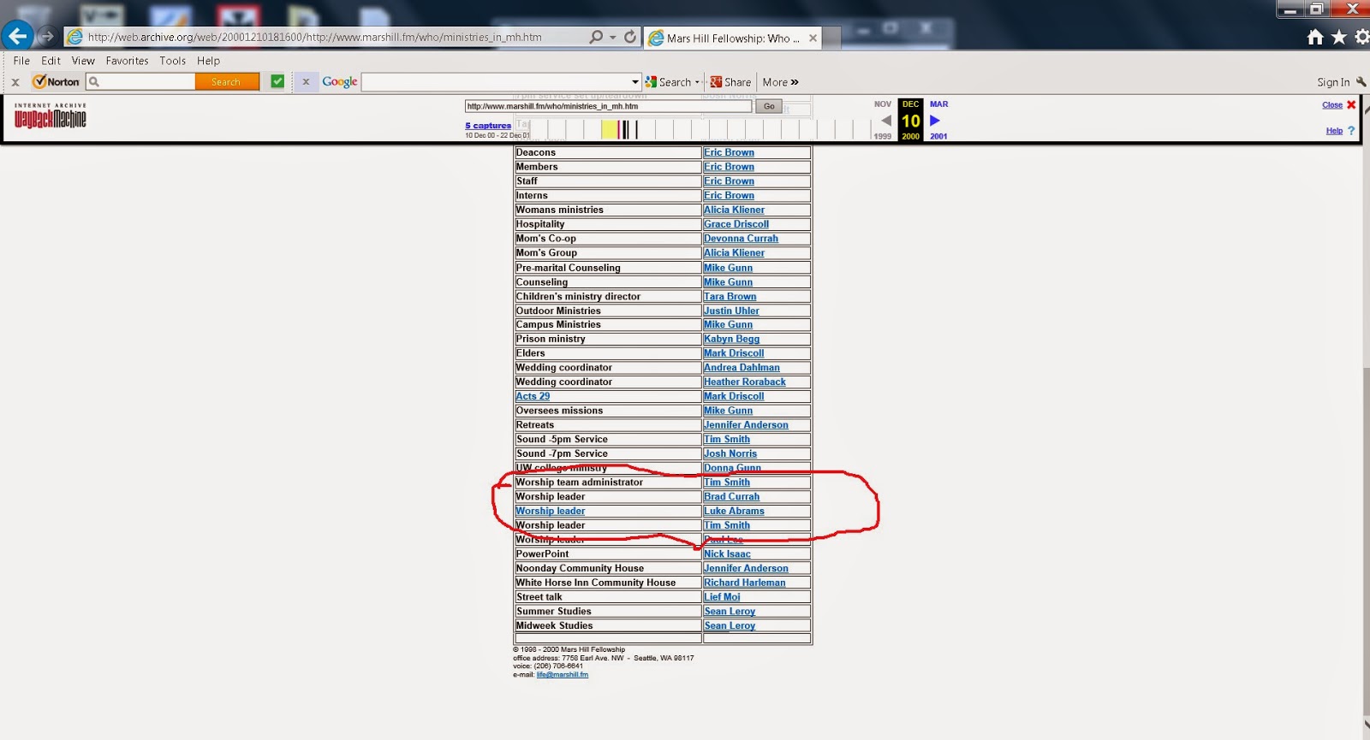Open Eric Brown link in Deacons row
1370x740 pixels.
pos(729,152)
